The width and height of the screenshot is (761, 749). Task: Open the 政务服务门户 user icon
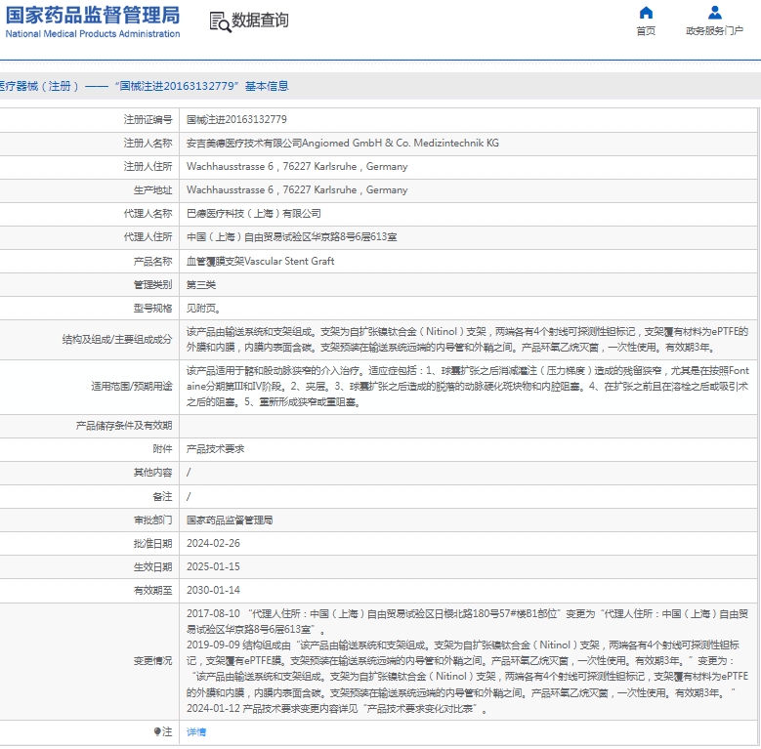714,12
